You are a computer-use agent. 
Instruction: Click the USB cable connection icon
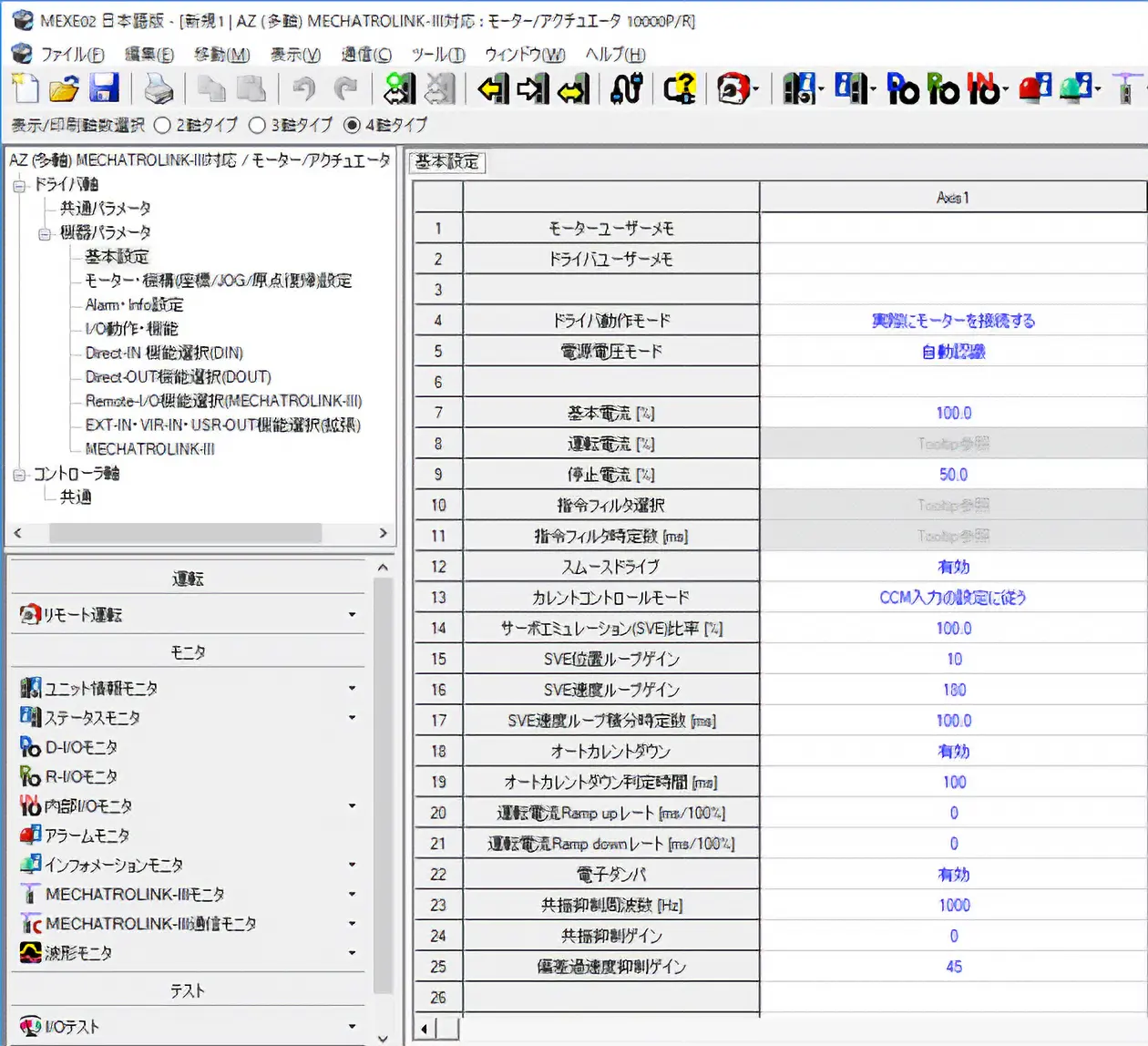(628, 88)
